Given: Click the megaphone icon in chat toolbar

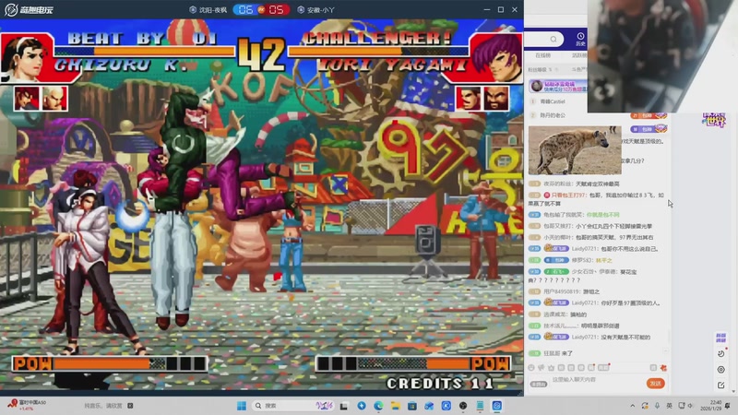Looking at the screenshot, I should (x=542, y=367).
